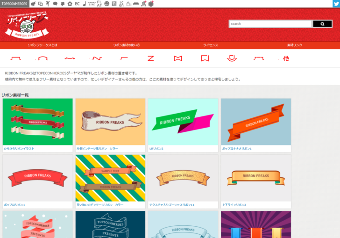This screenshot has width=340, height=238.
Task: Select the dashed-fold ribbon category icon
Action: tap(259, 58)
